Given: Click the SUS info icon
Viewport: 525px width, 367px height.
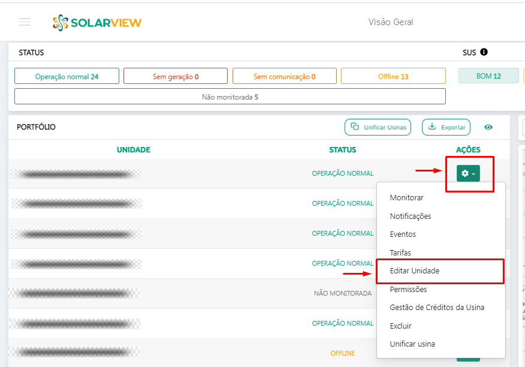Looking at the screenshot, I should point(484,52).
